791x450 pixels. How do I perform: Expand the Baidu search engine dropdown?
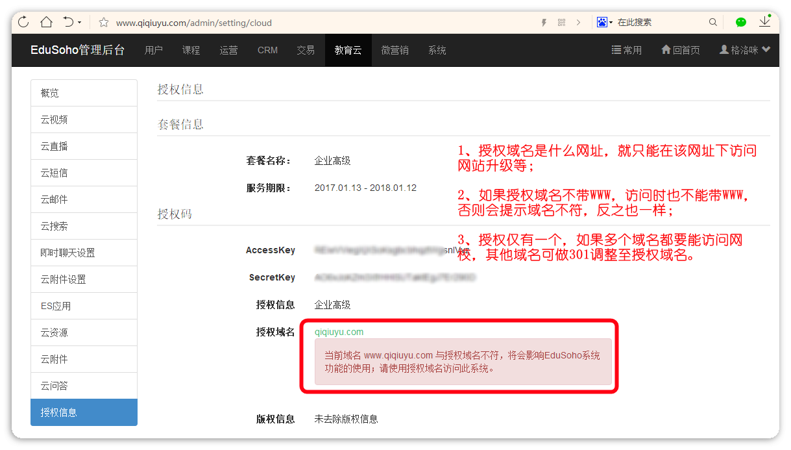(605, 22)
